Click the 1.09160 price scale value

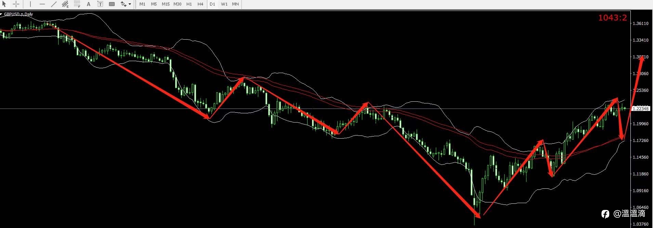[x=640, y=191]
